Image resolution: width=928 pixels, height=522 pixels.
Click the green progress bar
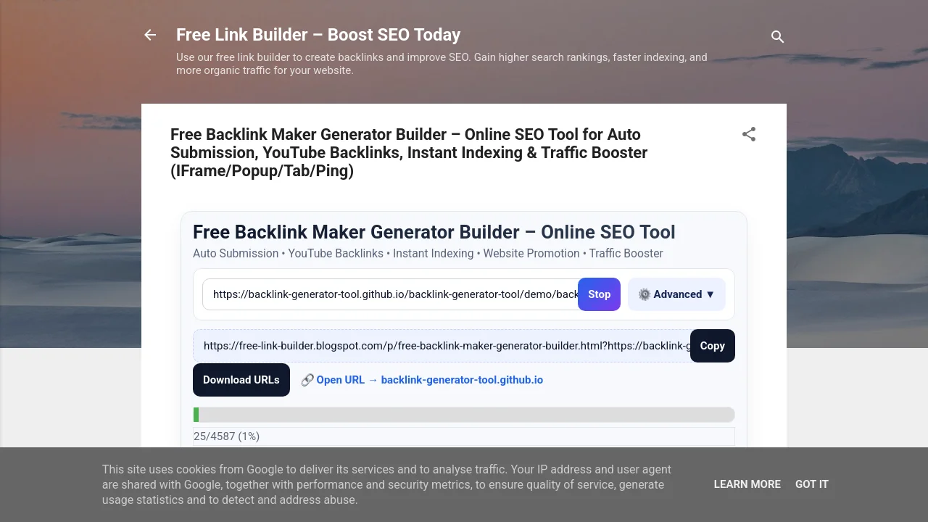[464, 415]
